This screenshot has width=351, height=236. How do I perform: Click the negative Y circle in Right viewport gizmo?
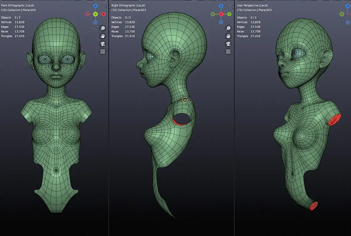(x=213, y=14)
